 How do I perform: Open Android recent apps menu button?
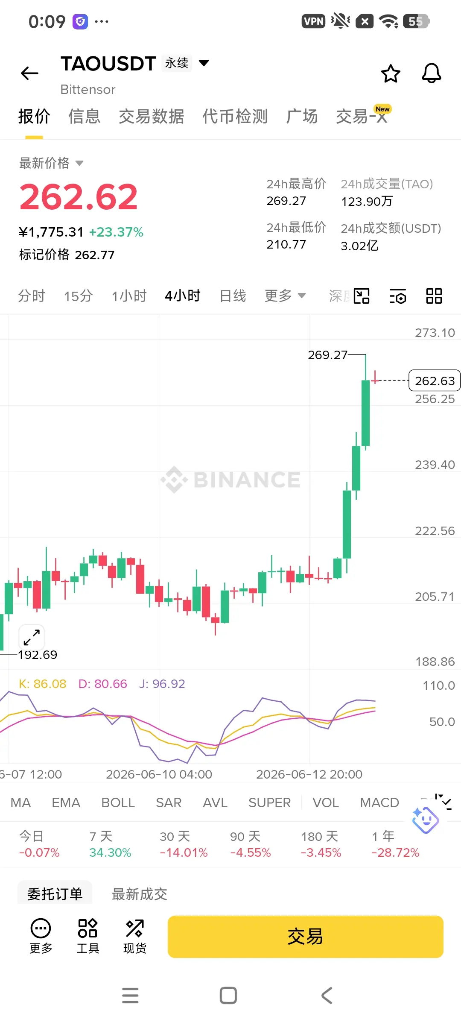130,995
